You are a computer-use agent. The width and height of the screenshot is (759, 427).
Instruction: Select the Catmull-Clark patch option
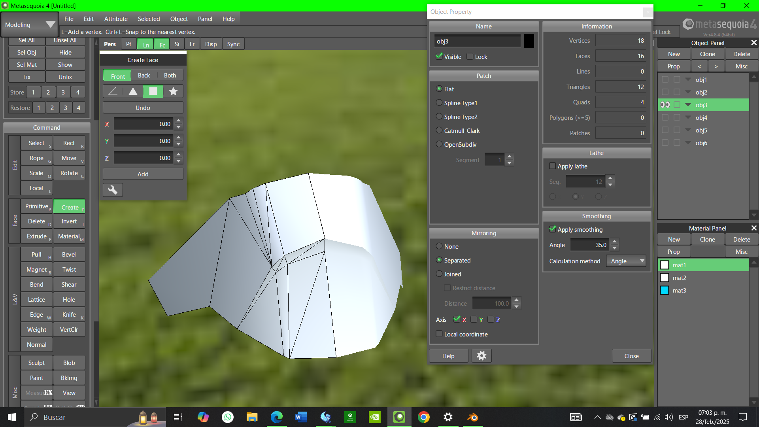[x=439, y=130]
